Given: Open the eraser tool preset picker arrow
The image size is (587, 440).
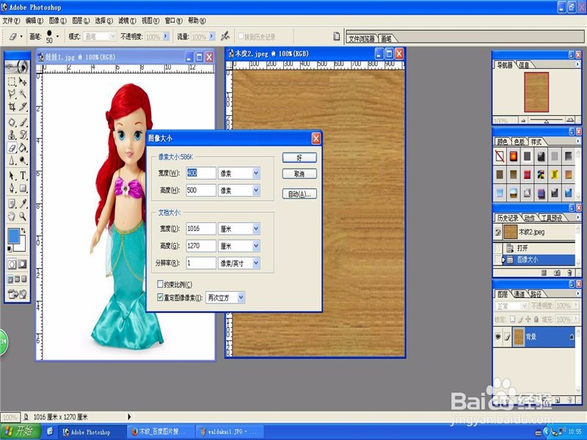Looking at the screenshot, I should [x=21, y=37].
